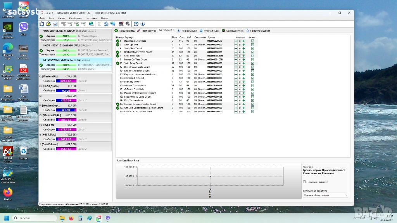
Task: Switch to the 'Температура' tab
Action: pyautogui.click(x=147, y=31)
